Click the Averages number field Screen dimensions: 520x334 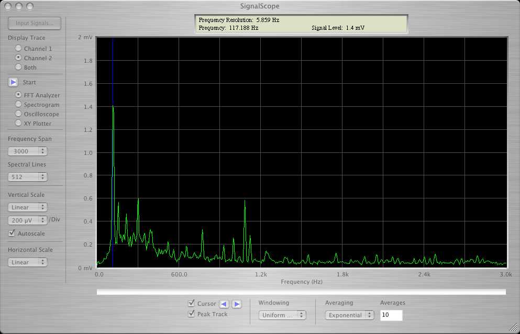[391, 315]
